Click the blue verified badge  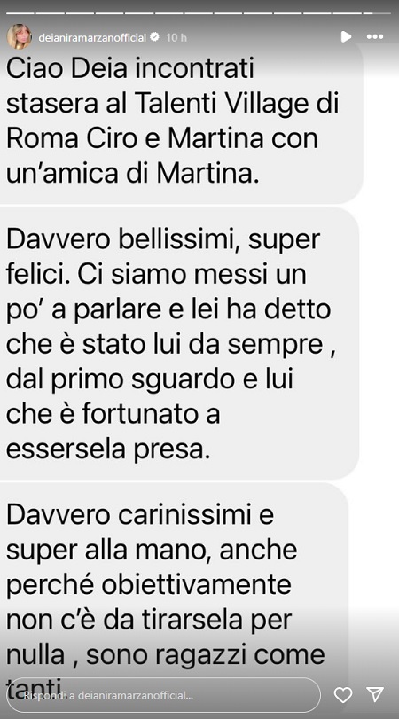[x=154, y=37]
